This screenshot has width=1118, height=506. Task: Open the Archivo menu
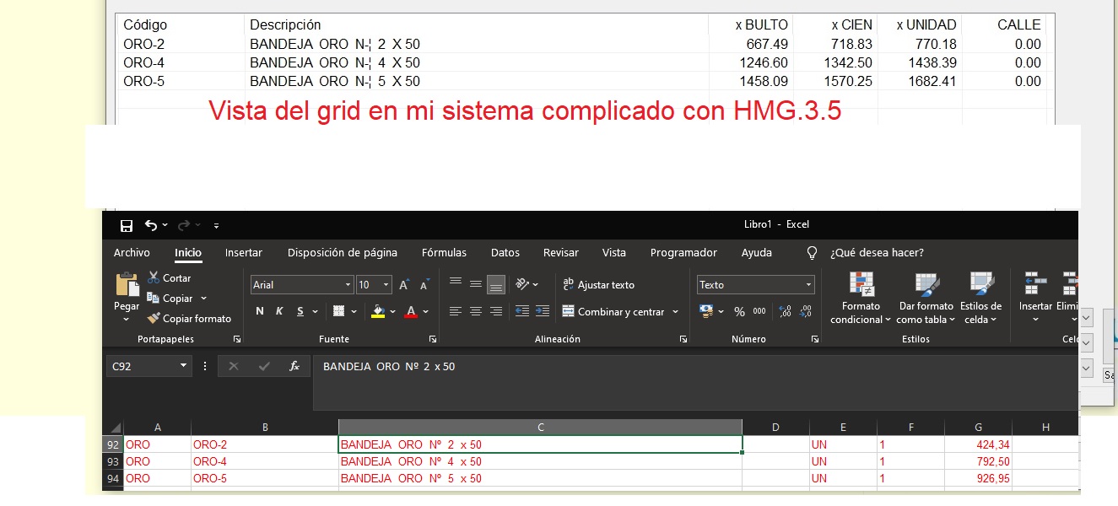point(132,252)
